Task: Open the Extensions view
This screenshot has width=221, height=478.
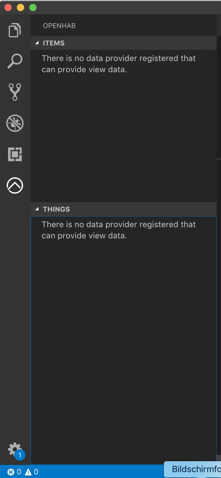Action: [x=15, y=154]
